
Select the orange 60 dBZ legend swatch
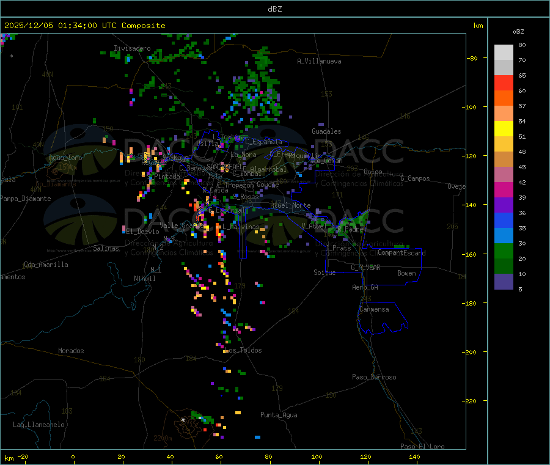click(504, 98)
